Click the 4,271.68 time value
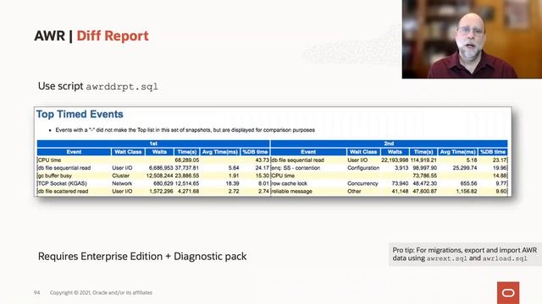The width and height of the screenshot is (542, 304). coord(188,192)
